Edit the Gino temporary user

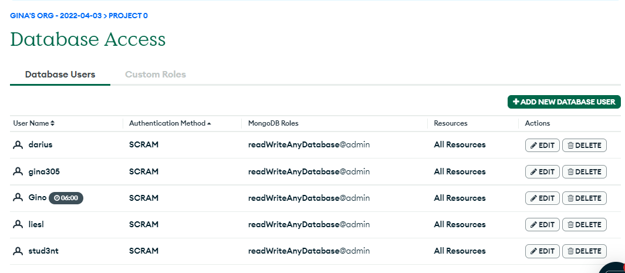click(x=542, y=198)
